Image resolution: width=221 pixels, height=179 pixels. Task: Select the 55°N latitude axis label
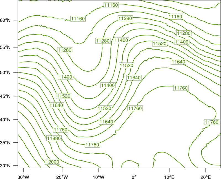[5, 47]
